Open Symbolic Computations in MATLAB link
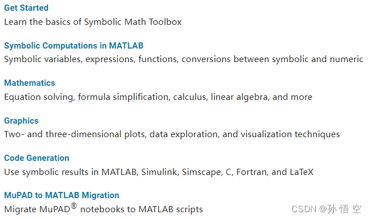Viewport: 370px width, 219px height. [x=73, y=46]
